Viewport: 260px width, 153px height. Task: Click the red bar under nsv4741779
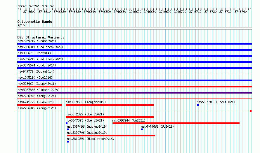39,105
